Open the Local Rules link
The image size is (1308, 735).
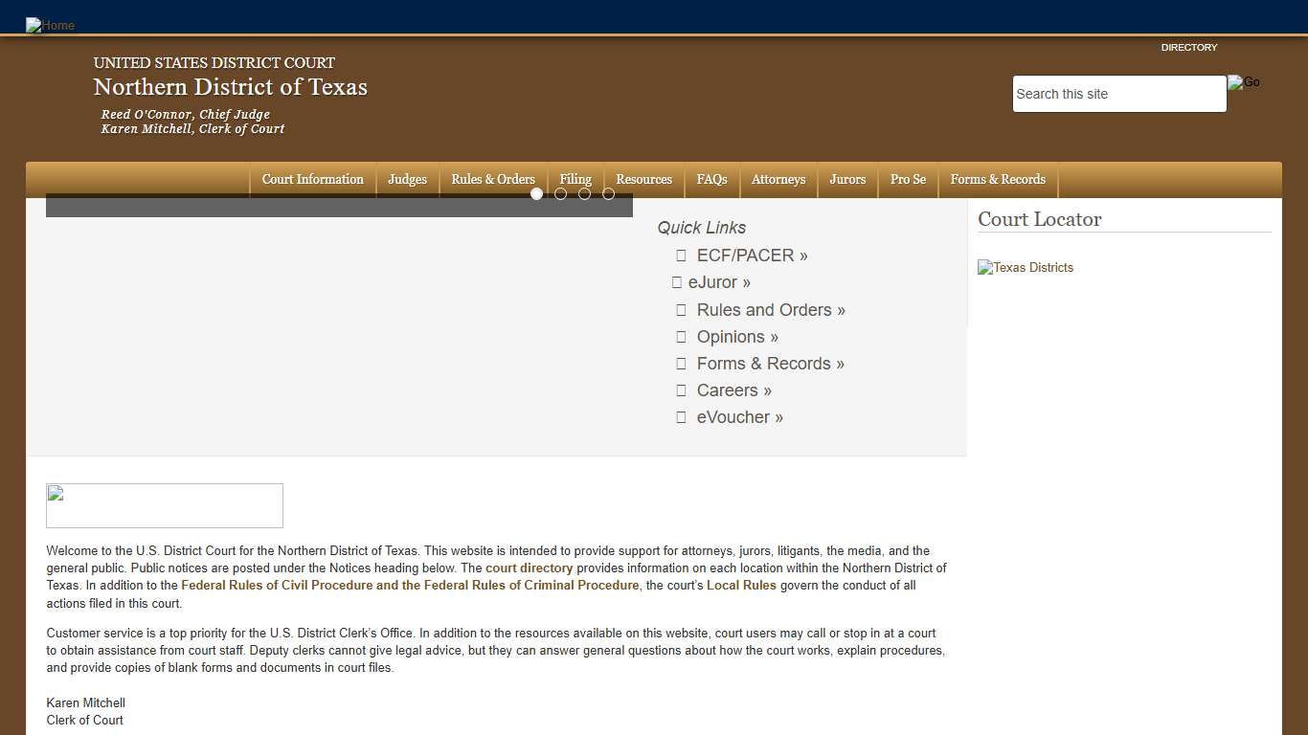[741, 586]
